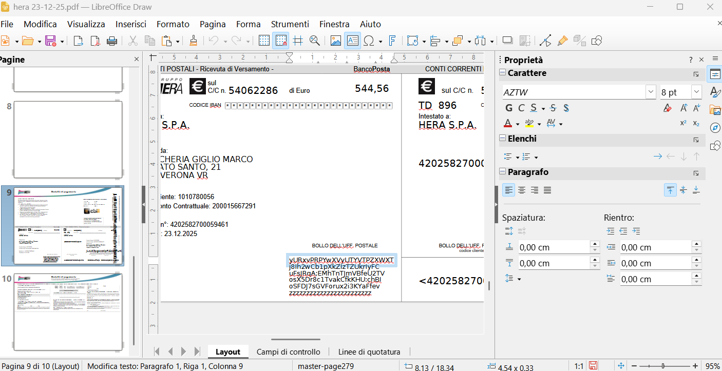Enable center paragraph alignment
The height and width of the screenshot is (371, 722).
pyautogui.click(x=522, y=190)
